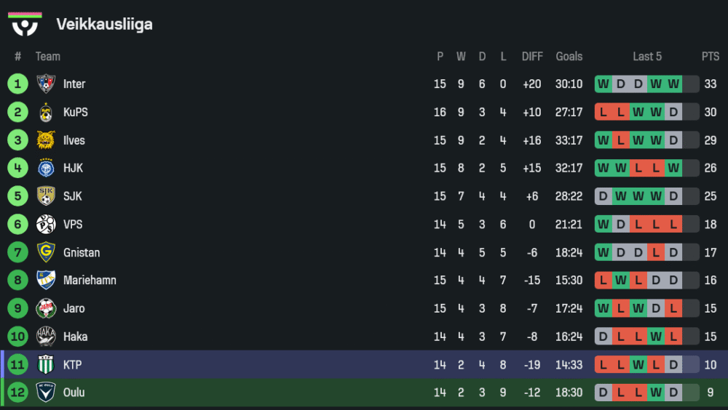Click the HJK team crest
Image resolution: width=728 pixels, height=410 pixels.
tap(46, 168)
